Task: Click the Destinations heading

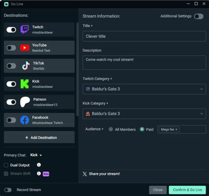Action: 16,15
